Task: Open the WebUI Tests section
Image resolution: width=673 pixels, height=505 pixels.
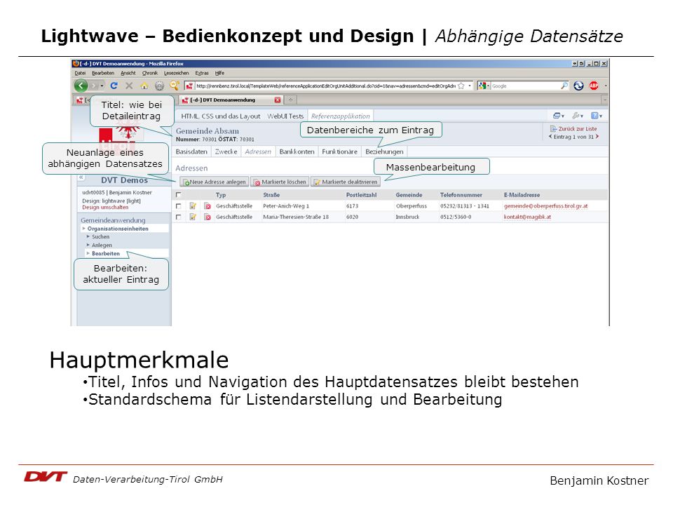Action: click(285, 116)
